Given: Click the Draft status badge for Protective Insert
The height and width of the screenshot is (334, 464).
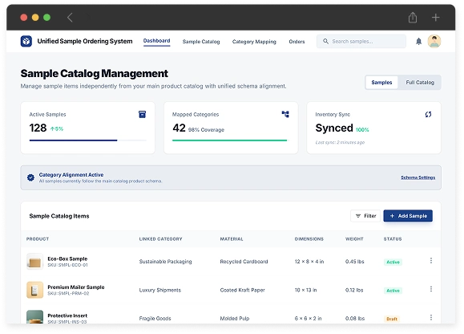Looking at the screenshot, I should [x=392, y=319].
